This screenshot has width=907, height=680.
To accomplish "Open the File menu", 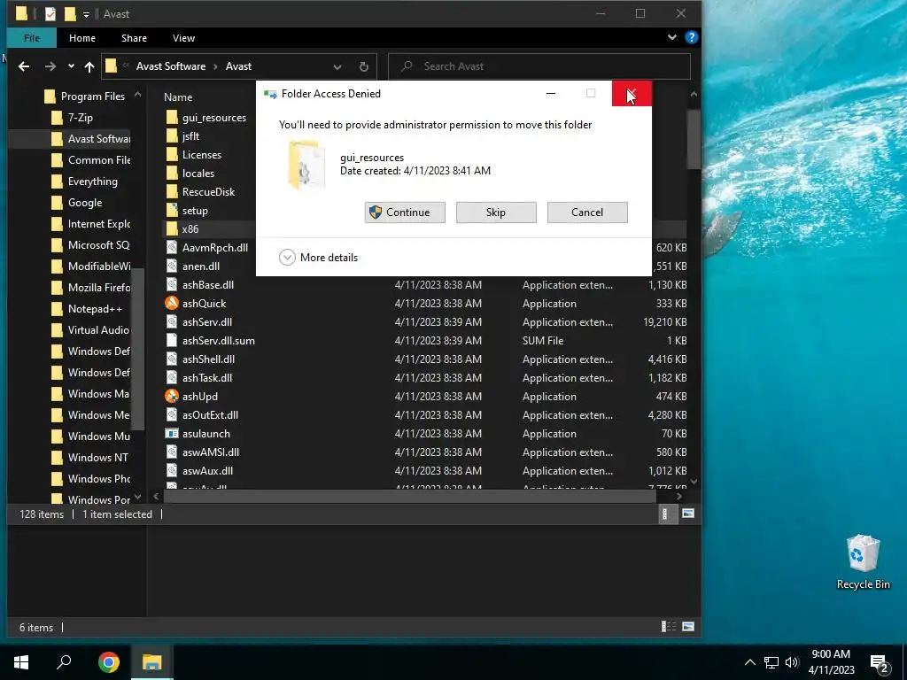I will click(x=32, y=38).
